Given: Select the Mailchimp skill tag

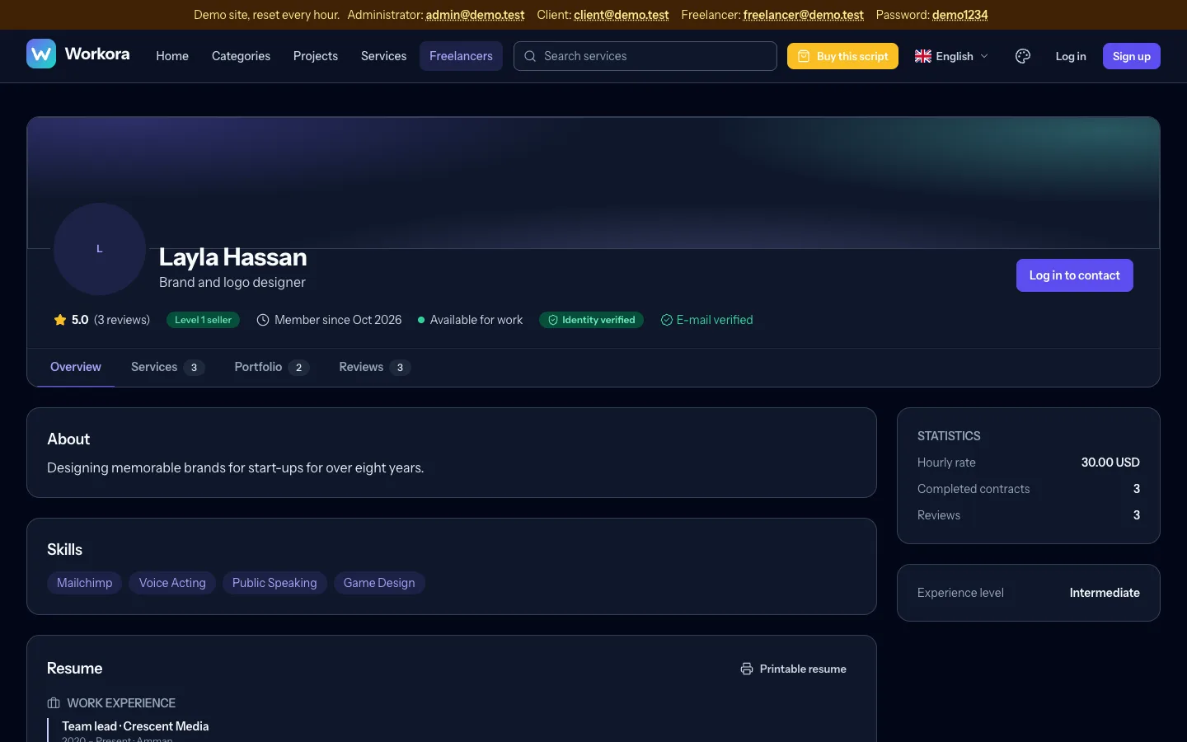Looking at the screenshot, I should tap(85, 583).
